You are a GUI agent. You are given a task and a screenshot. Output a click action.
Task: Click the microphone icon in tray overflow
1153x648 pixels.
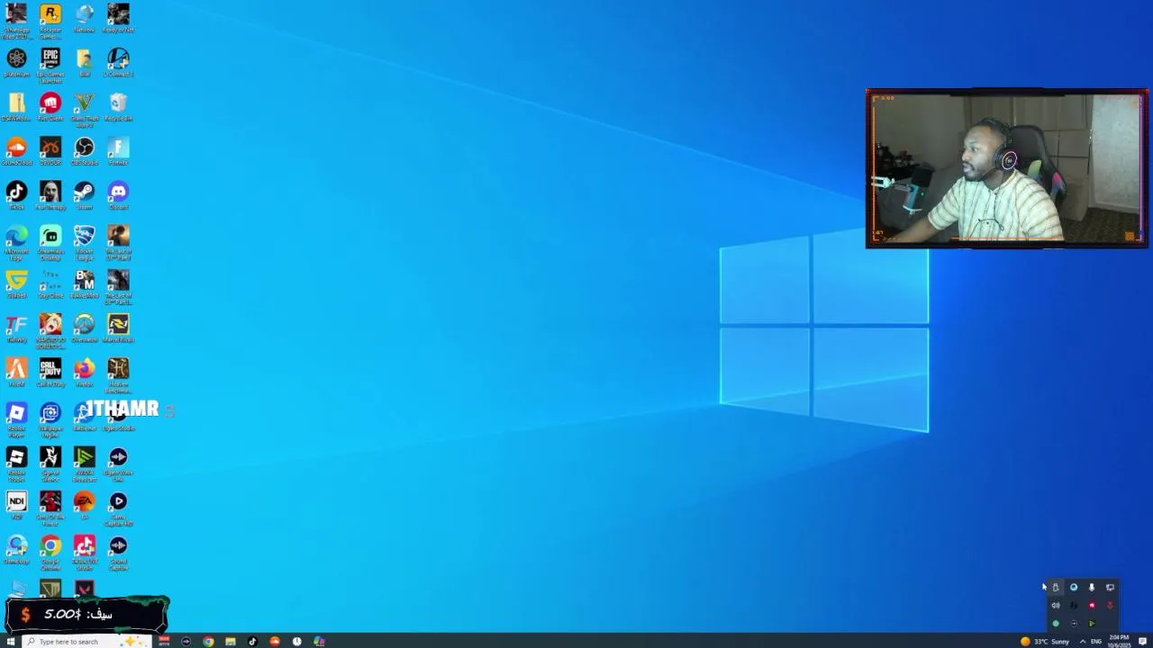(x=1092, y=588)
